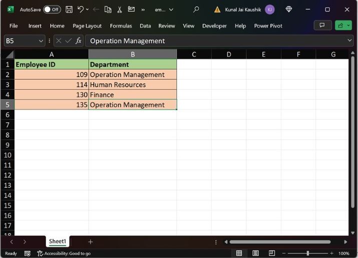
Task: Click the Department header cell
Action: tap(133, 65)
